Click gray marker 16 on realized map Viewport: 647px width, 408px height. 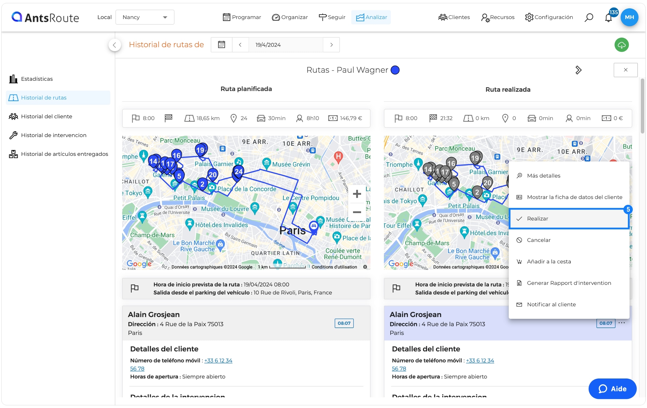pyautogui.click(x=451, y=164)
